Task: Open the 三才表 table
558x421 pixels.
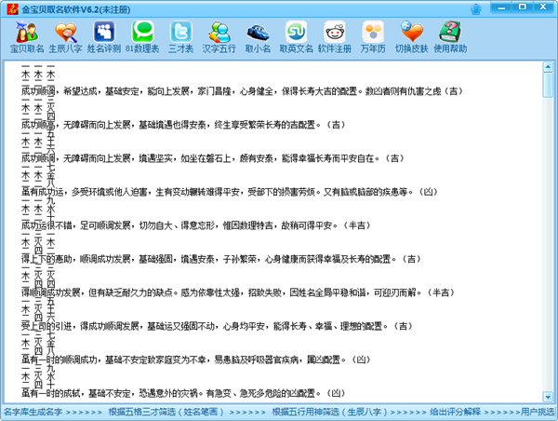Action: click(x=180, y=37)
